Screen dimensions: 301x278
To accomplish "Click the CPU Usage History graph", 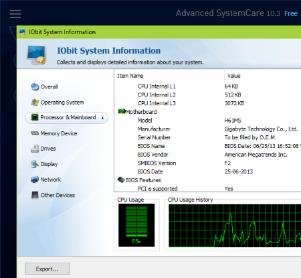I will point(235,226).
